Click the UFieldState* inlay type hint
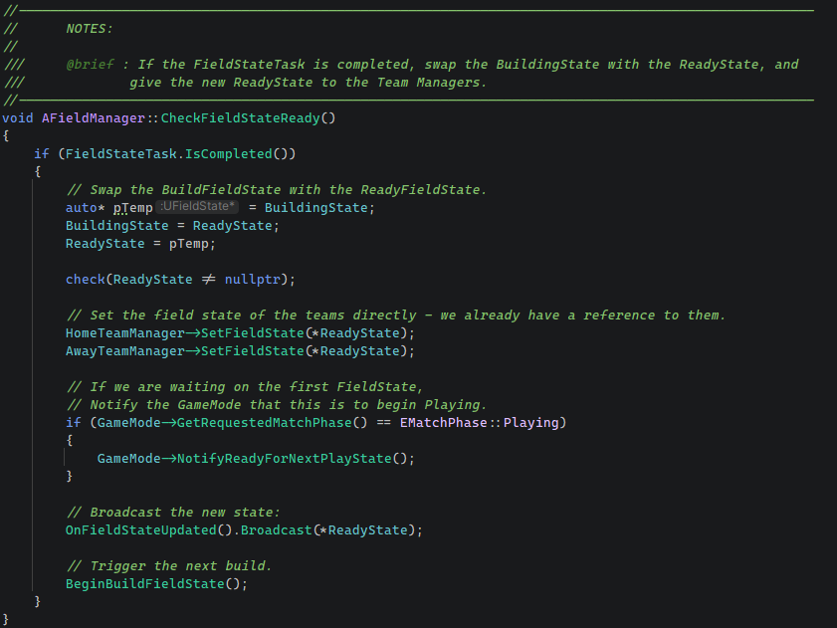The image size is (837, 628). pyautogui.click(x=197, y=207)
